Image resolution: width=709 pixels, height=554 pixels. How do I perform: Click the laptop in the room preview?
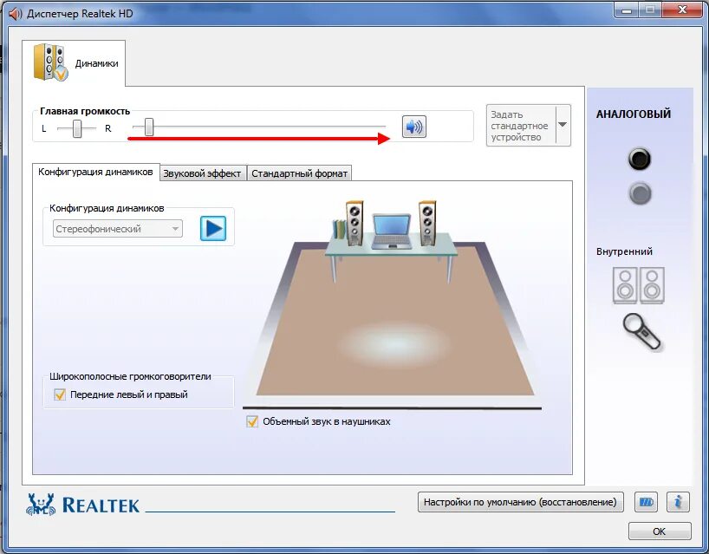coord(392,232)
